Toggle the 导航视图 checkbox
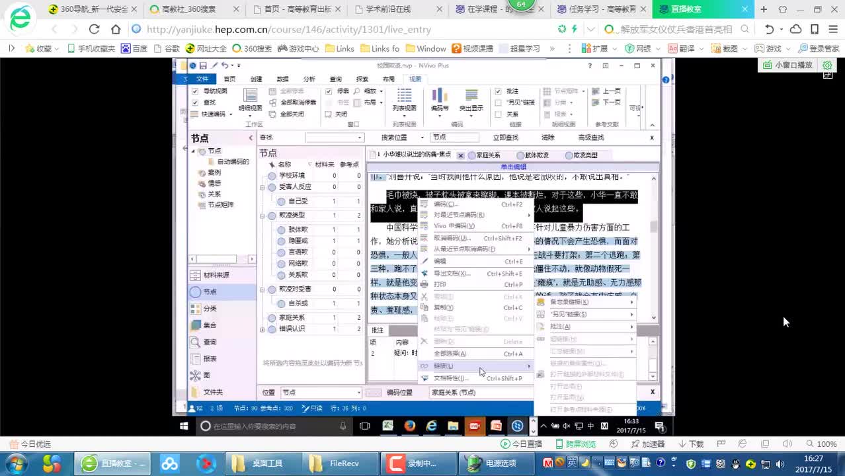 click(x=195, y=91)
